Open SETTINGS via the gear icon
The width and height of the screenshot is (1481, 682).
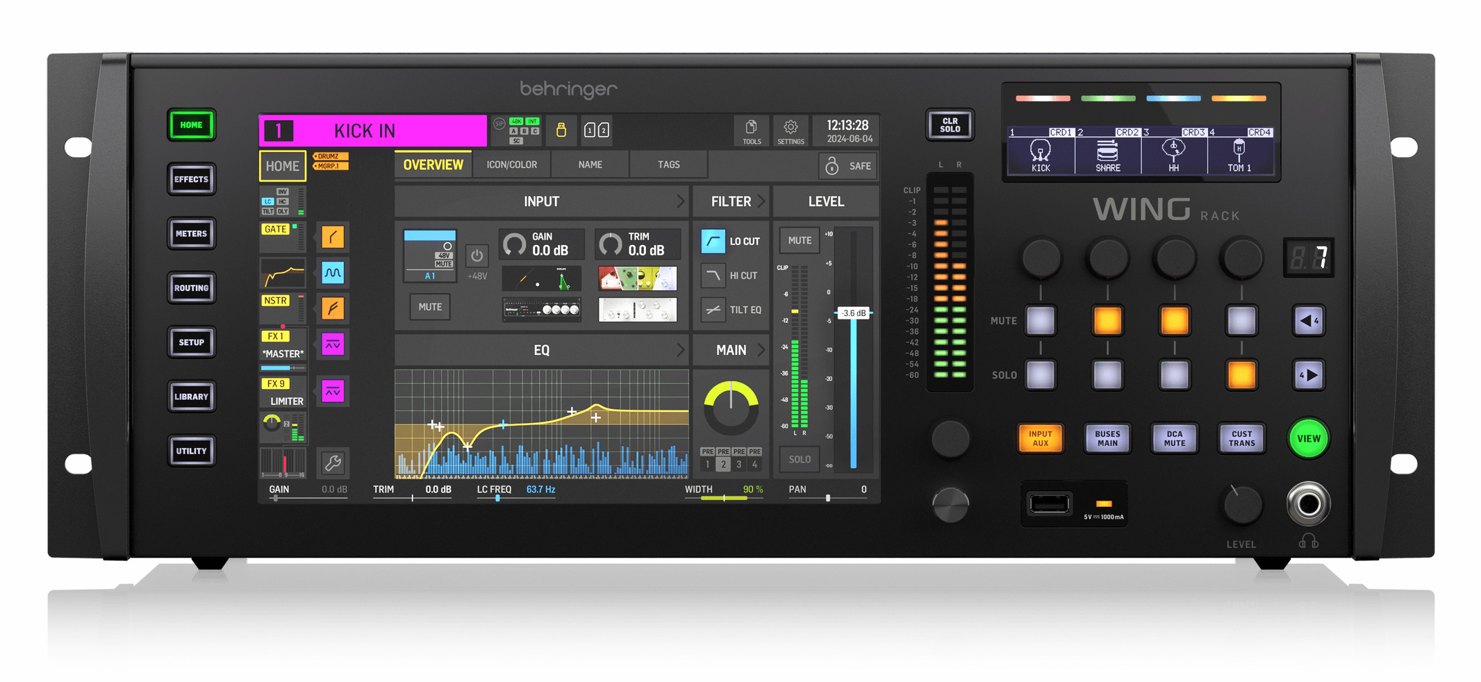[x=791, y=131]
